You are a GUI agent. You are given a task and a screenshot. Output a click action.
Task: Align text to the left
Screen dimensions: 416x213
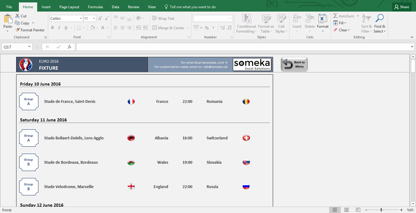[x=116, y=28]
